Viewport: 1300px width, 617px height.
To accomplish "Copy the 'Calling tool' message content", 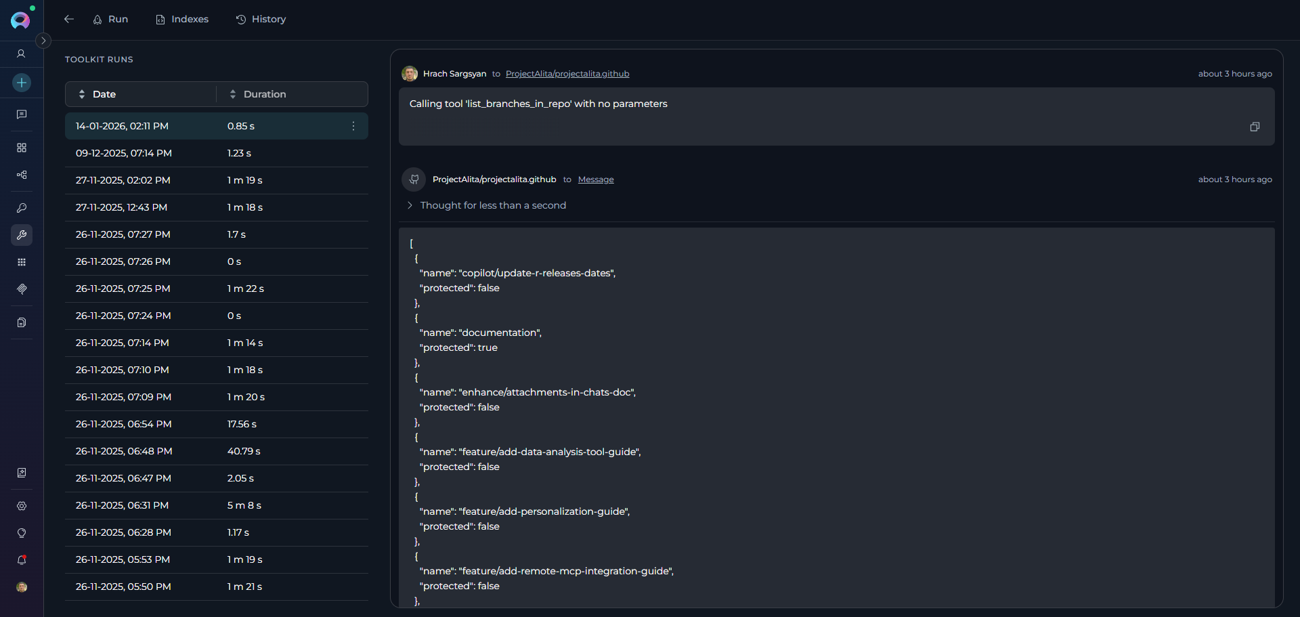I will click(1254, 127).
